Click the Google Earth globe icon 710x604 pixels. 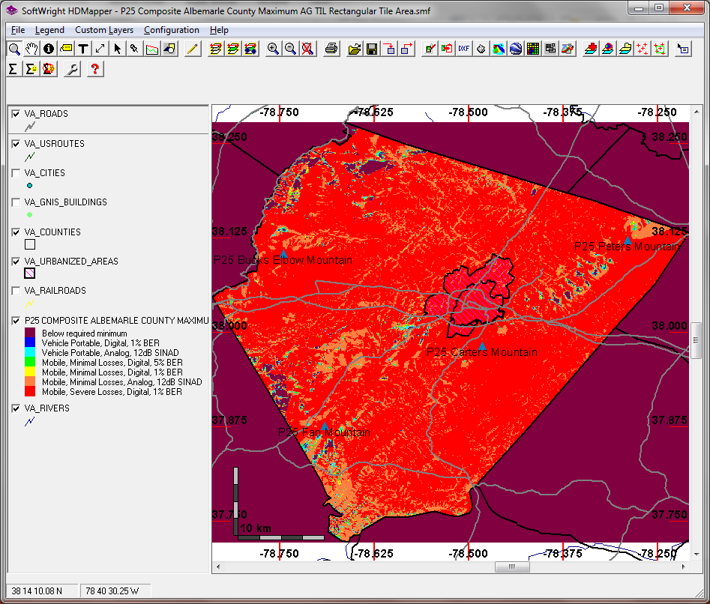516,49
